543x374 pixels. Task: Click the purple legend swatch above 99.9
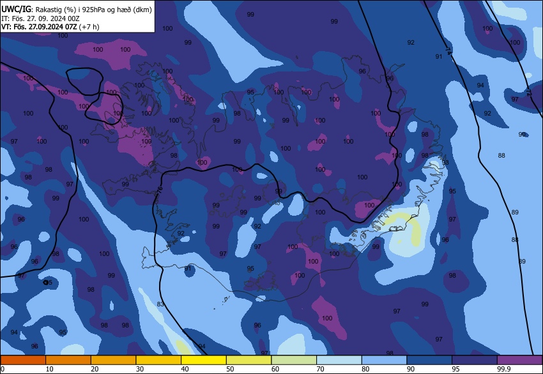coord(520,360)
